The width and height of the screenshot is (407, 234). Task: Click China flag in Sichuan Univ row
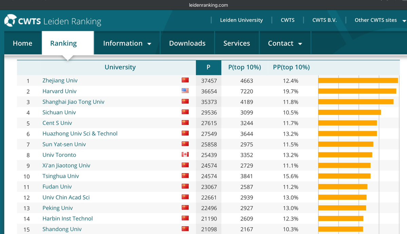185,112
